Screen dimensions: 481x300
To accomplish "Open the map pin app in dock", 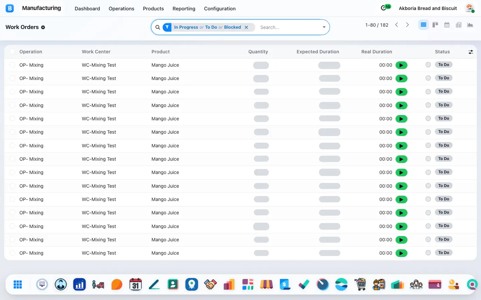I will coord(192,284).
